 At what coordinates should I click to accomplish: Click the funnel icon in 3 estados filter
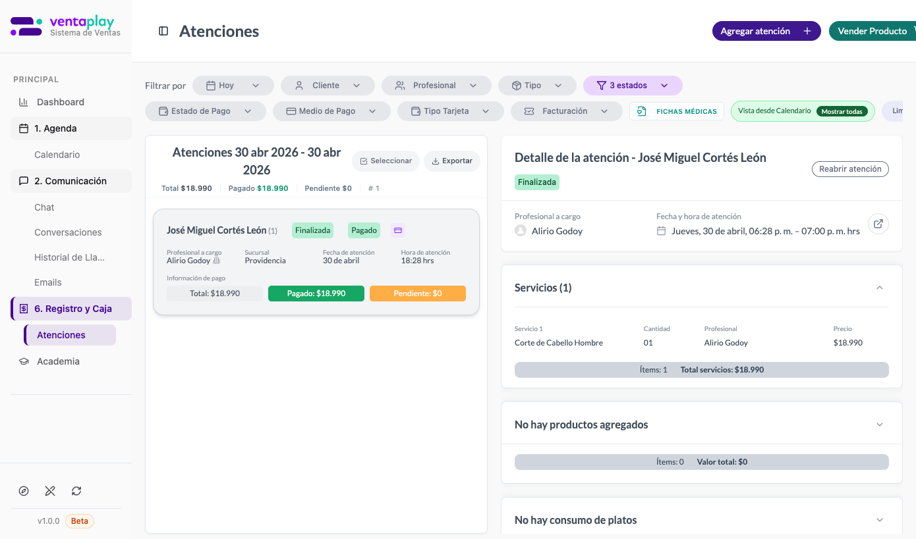point(601,86)
